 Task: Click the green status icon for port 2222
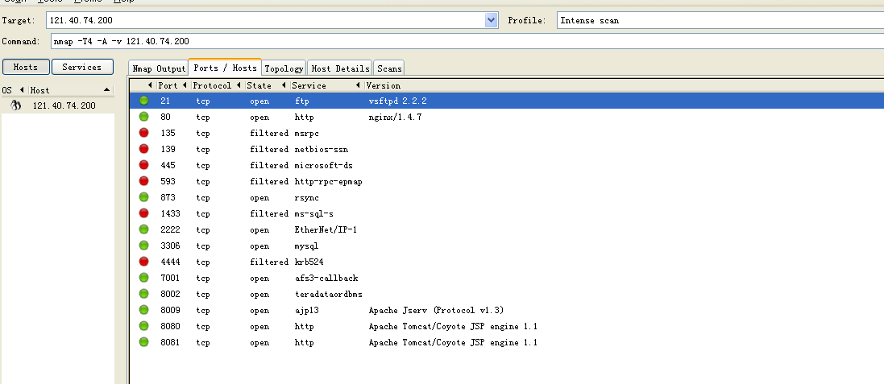click(143, 229)
